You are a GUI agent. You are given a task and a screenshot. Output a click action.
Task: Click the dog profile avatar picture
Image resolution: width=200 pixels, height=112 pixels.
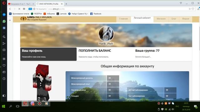(106, 34)
